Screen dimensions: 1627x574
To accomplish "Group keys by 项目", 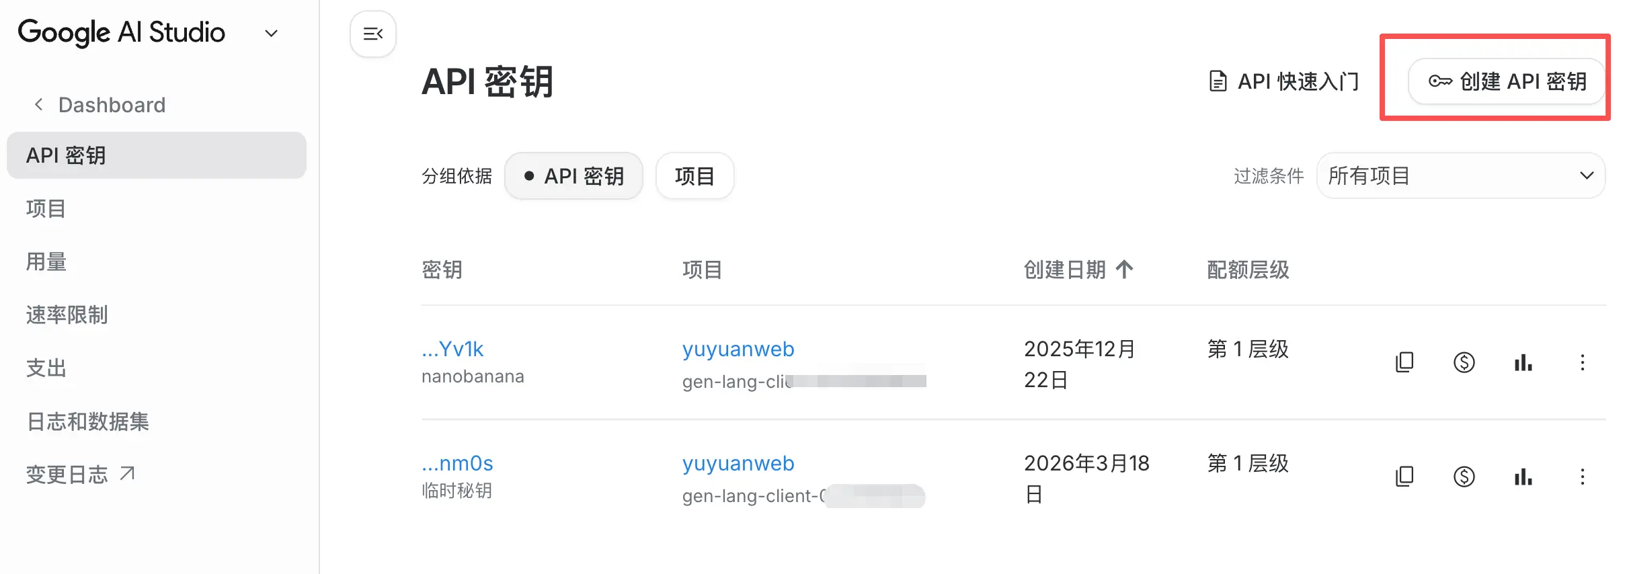I will coord(695,176).
